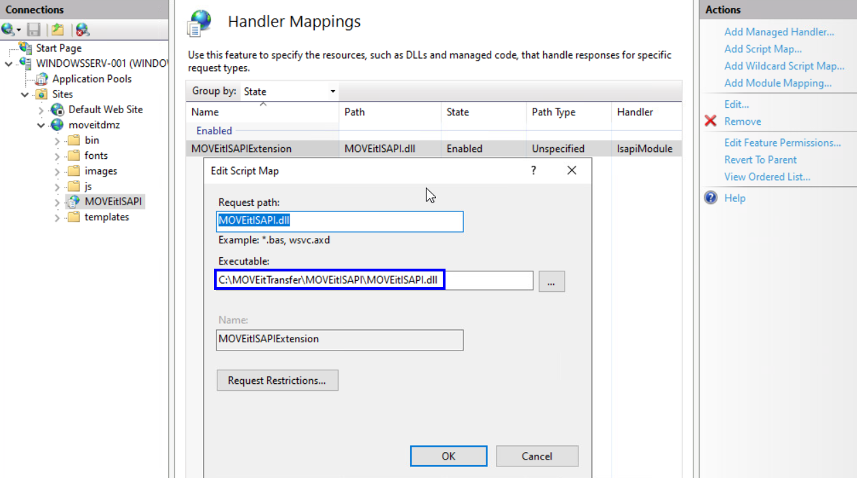The height and width of the screenshot is (478, 857).
Task: Click the bin folder icon
Action: click(x=74, y=140)
